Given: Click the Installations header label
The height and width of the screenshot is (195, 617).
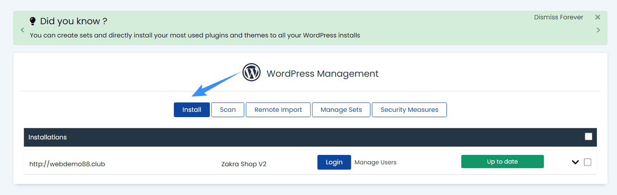Looking at the screenshot, I should coord(48,137).
